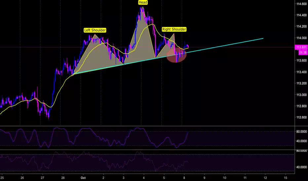Click date 15 on time axis
Image resolution: width=308 pixels, height=181 pixels.
tap(286, 178)
